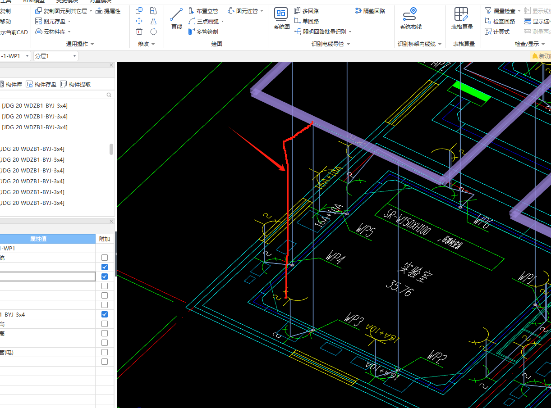Expand the 识别桥架内线缆 group menu
Screen dimensions: 551x408
pyautogui.click(x=440, y=44)
